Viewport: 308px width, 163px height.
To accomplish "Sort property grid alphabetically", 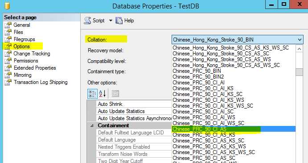I will point(103,94).
